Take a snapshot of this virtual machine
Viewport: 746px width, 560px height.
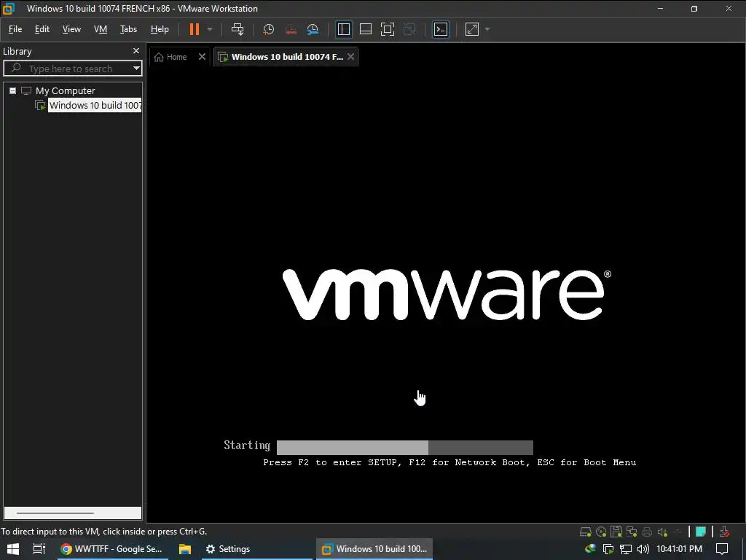coord(268,29)
